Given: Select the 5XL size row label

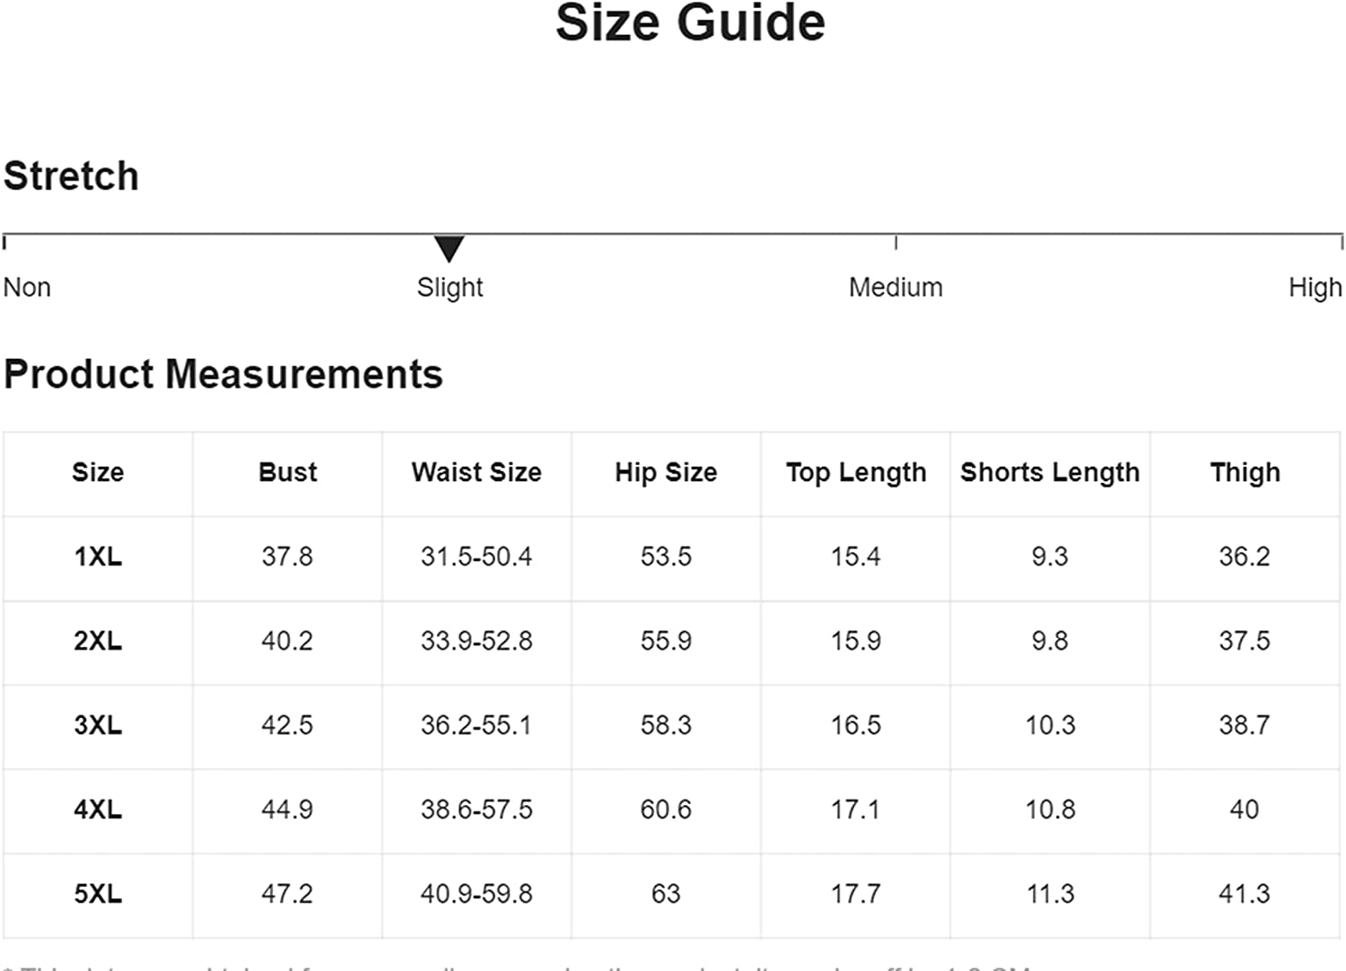Looking at the screenshot, I should pyautogui.click(x=98, y=894).
